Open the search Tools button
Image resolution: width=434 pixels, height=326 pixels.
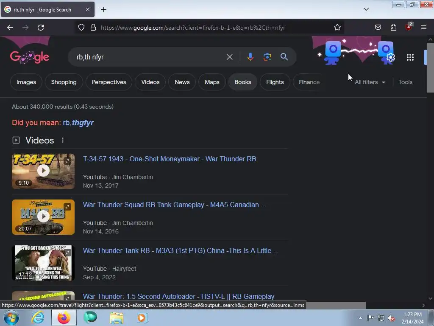tap(405, 82)
